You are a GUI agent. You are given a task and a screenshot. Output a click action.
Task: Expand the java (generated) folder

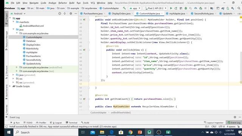(14, 75)
